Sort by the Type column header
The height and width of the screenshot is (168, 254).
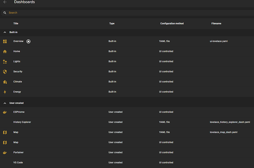click(112, 24)
